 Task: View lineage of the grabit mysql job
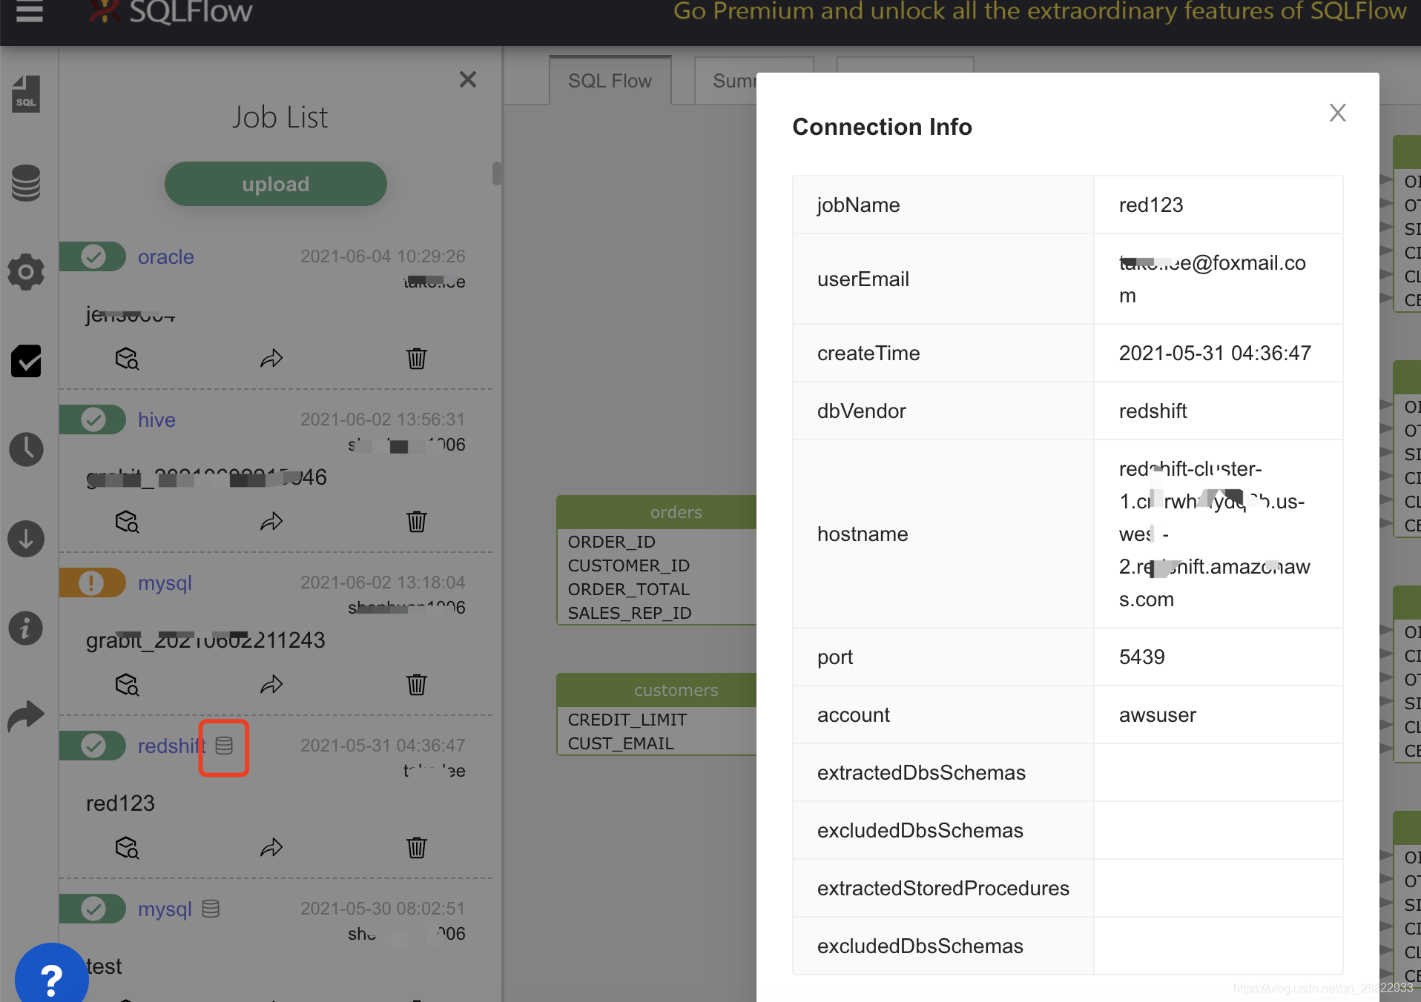click(x=127, y=685)
